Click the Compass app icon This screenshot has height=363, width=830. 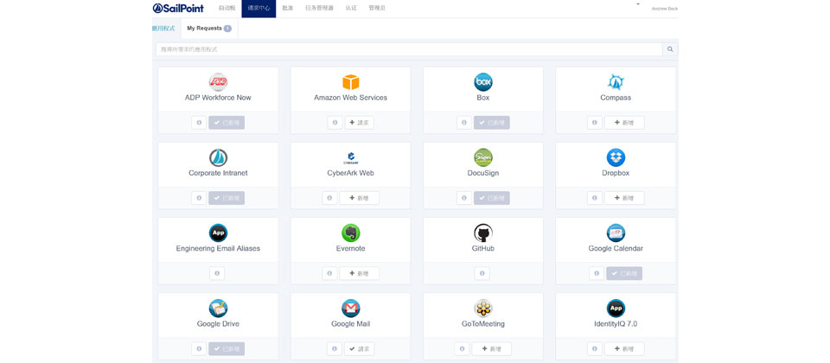616,82
